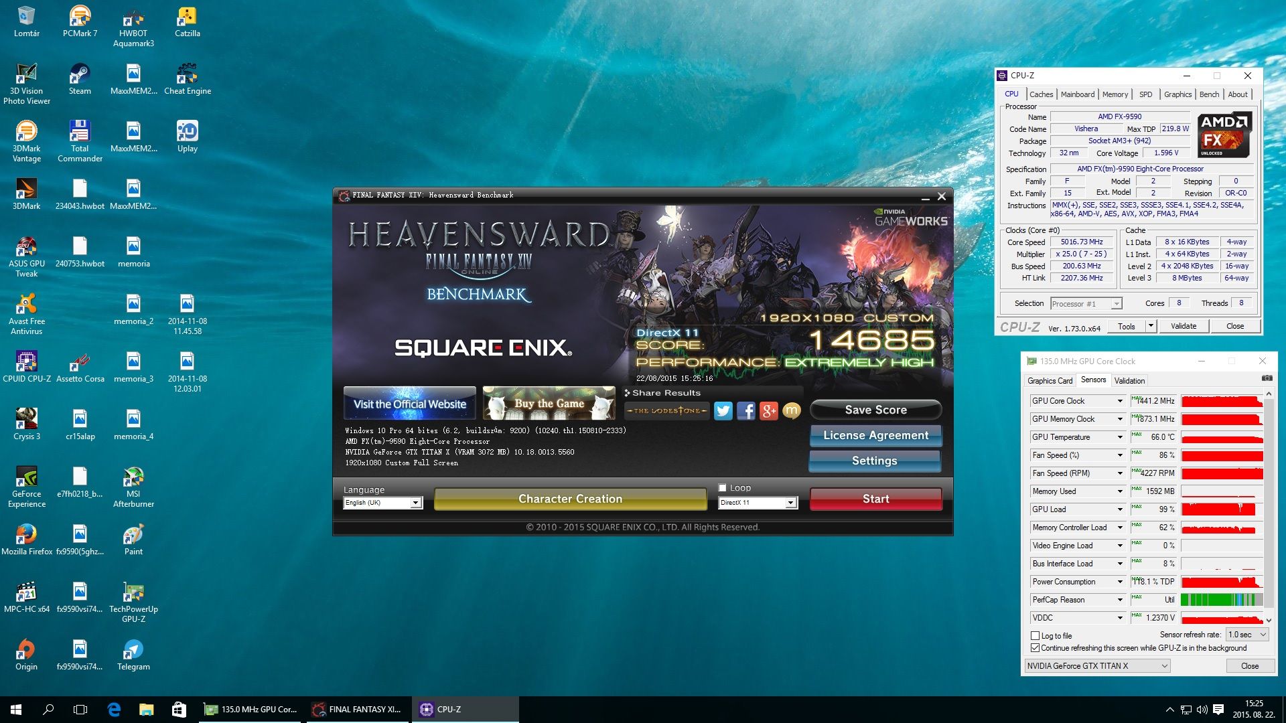This screenshot has height=723, width=1286.
Task: Click GPU Load sensor graph
Action: point(1222,509)
